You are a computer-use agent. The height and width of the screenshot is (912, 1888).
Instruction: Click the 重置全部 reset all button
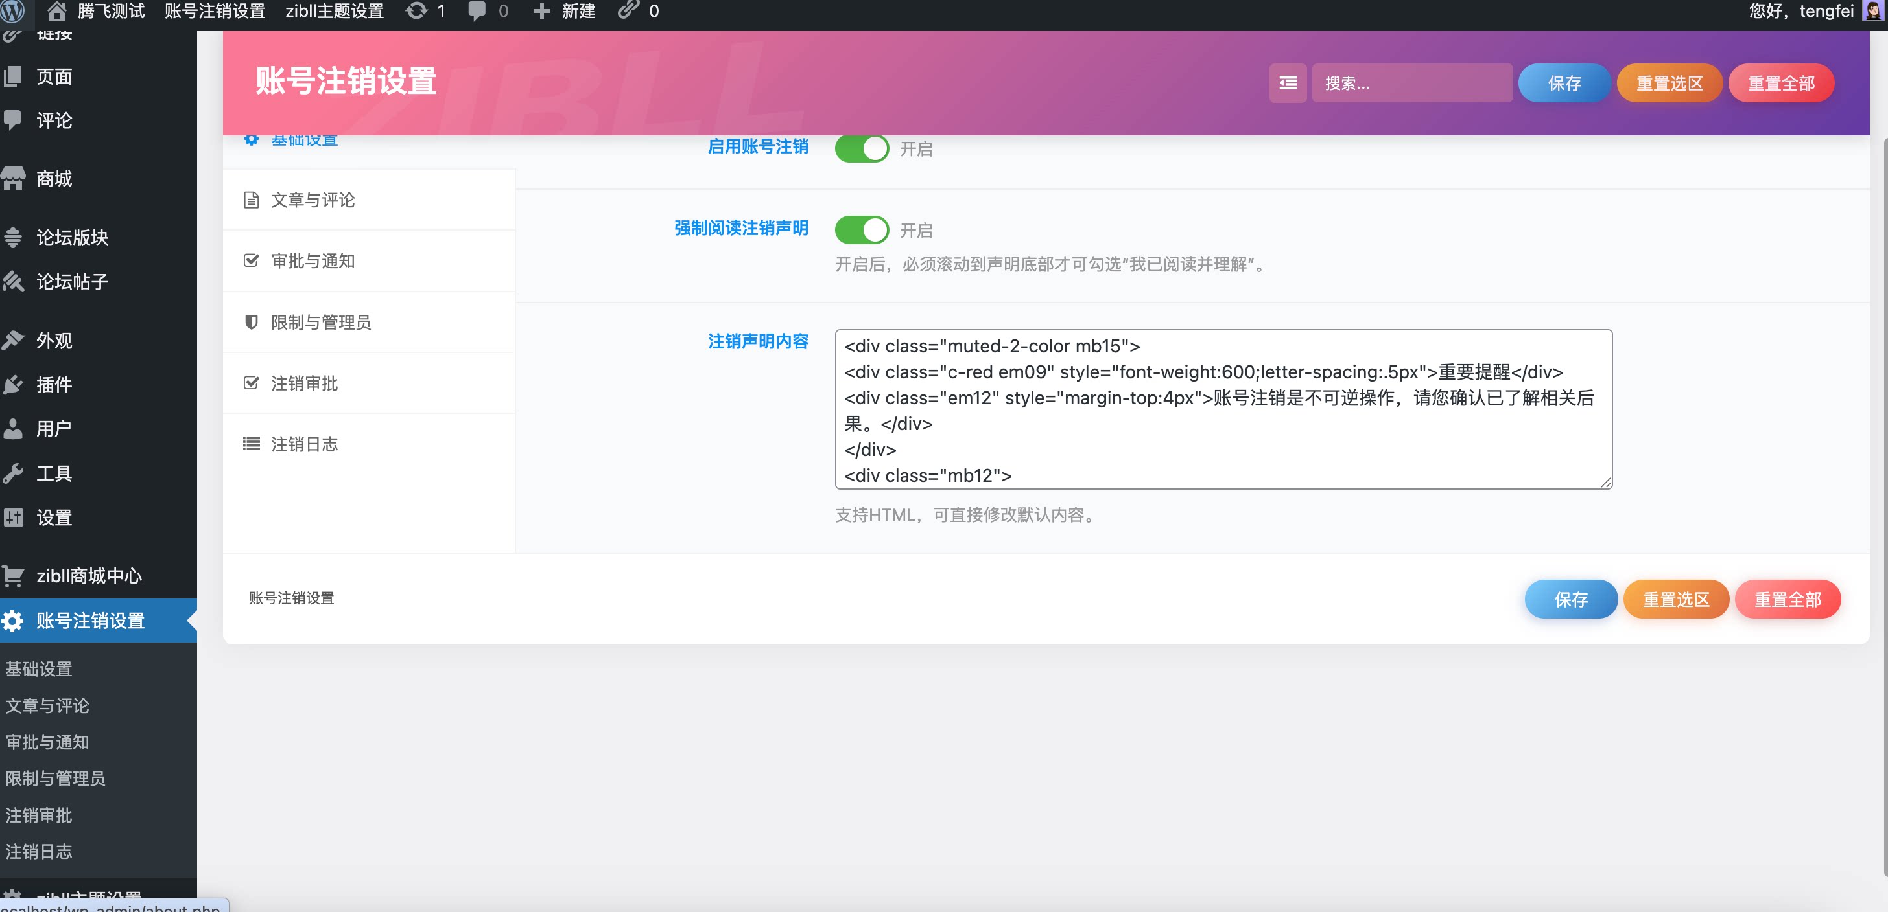tap(1781, 83)
